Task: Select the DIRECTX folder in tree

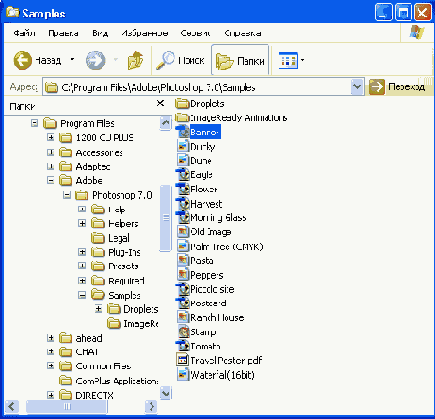Action: pyautogui.click(x=86, y=396)
